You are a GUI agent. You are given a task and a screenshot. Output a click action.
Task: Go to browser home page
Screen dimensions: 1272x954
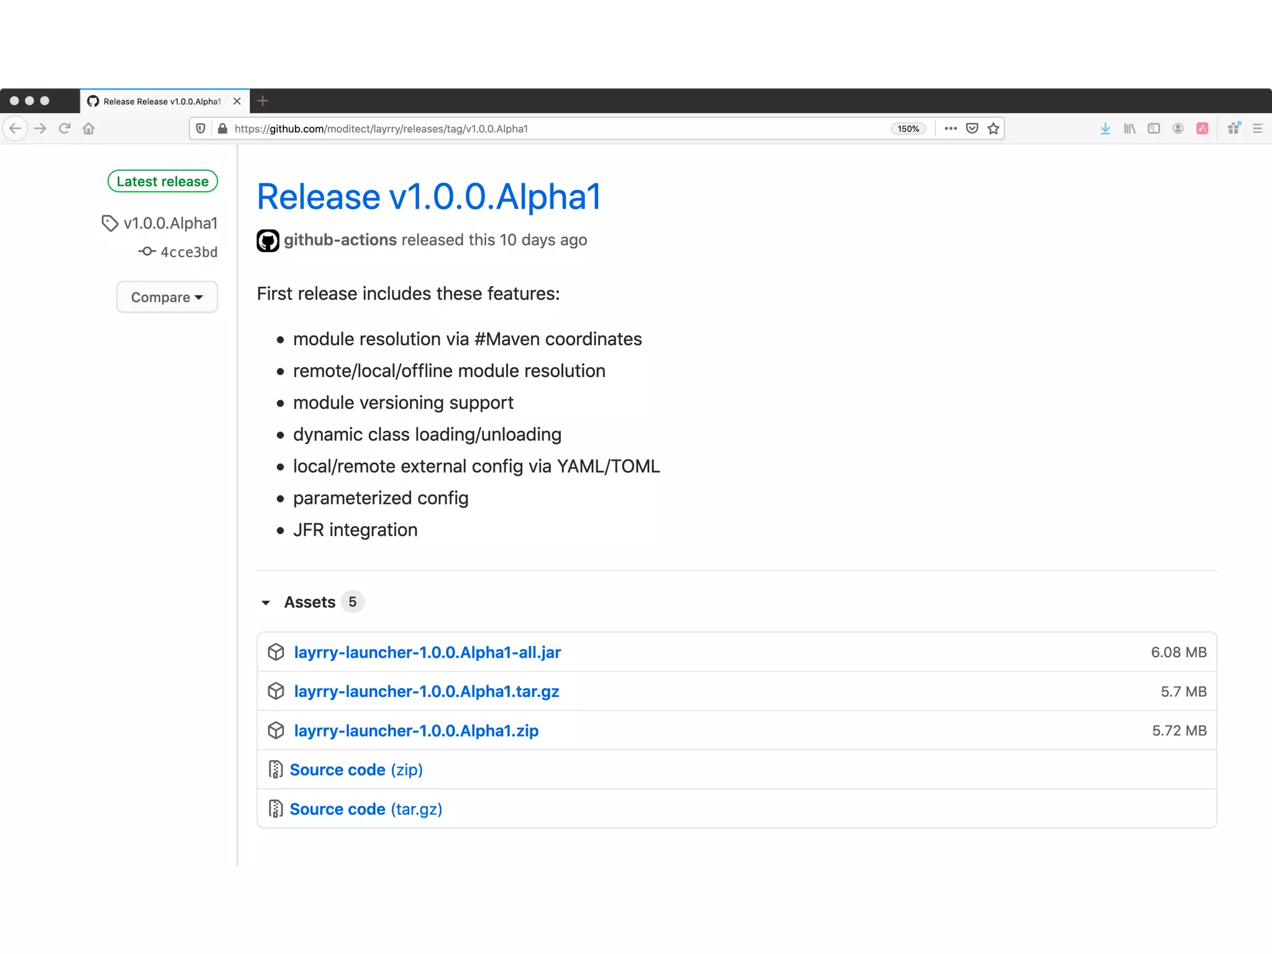[x=89, y=129]
